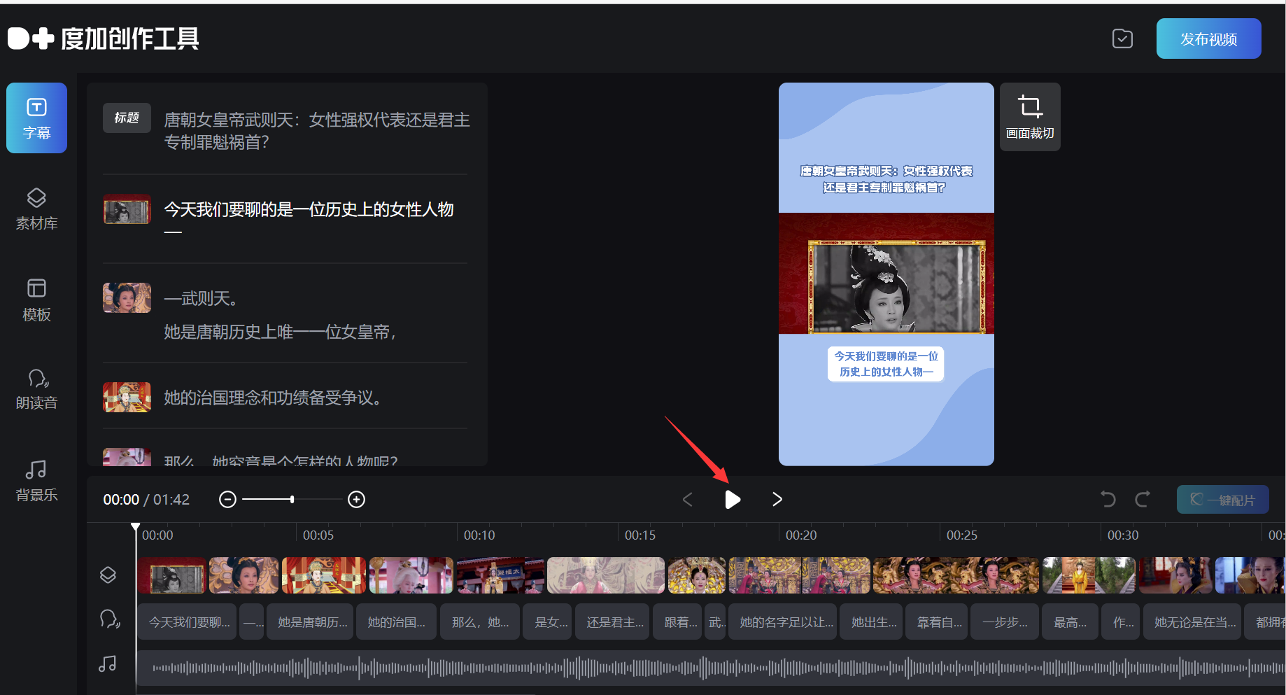1286x695 pixels.
Task: Open the 字幕 subtitles panel
Action: (36, 118)
